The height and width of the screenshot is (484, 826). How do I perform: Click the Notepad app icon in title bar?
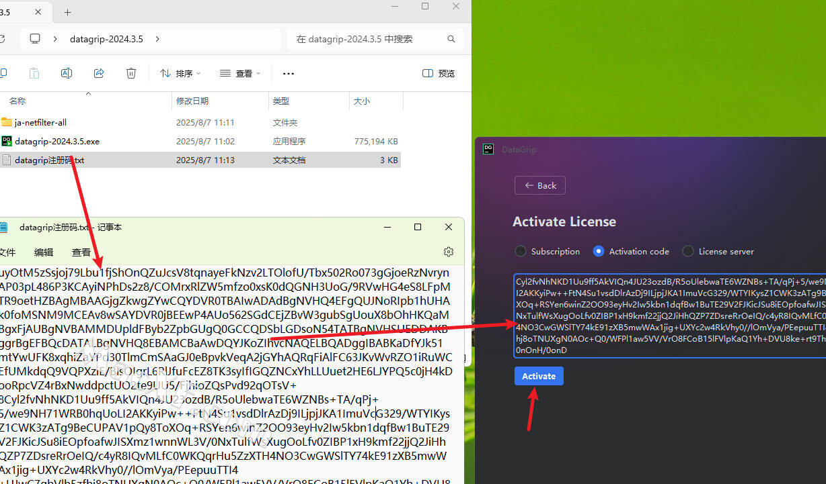tap(4, 228)
